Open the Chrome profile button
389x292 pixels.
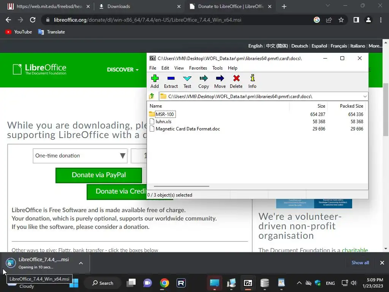368,20
